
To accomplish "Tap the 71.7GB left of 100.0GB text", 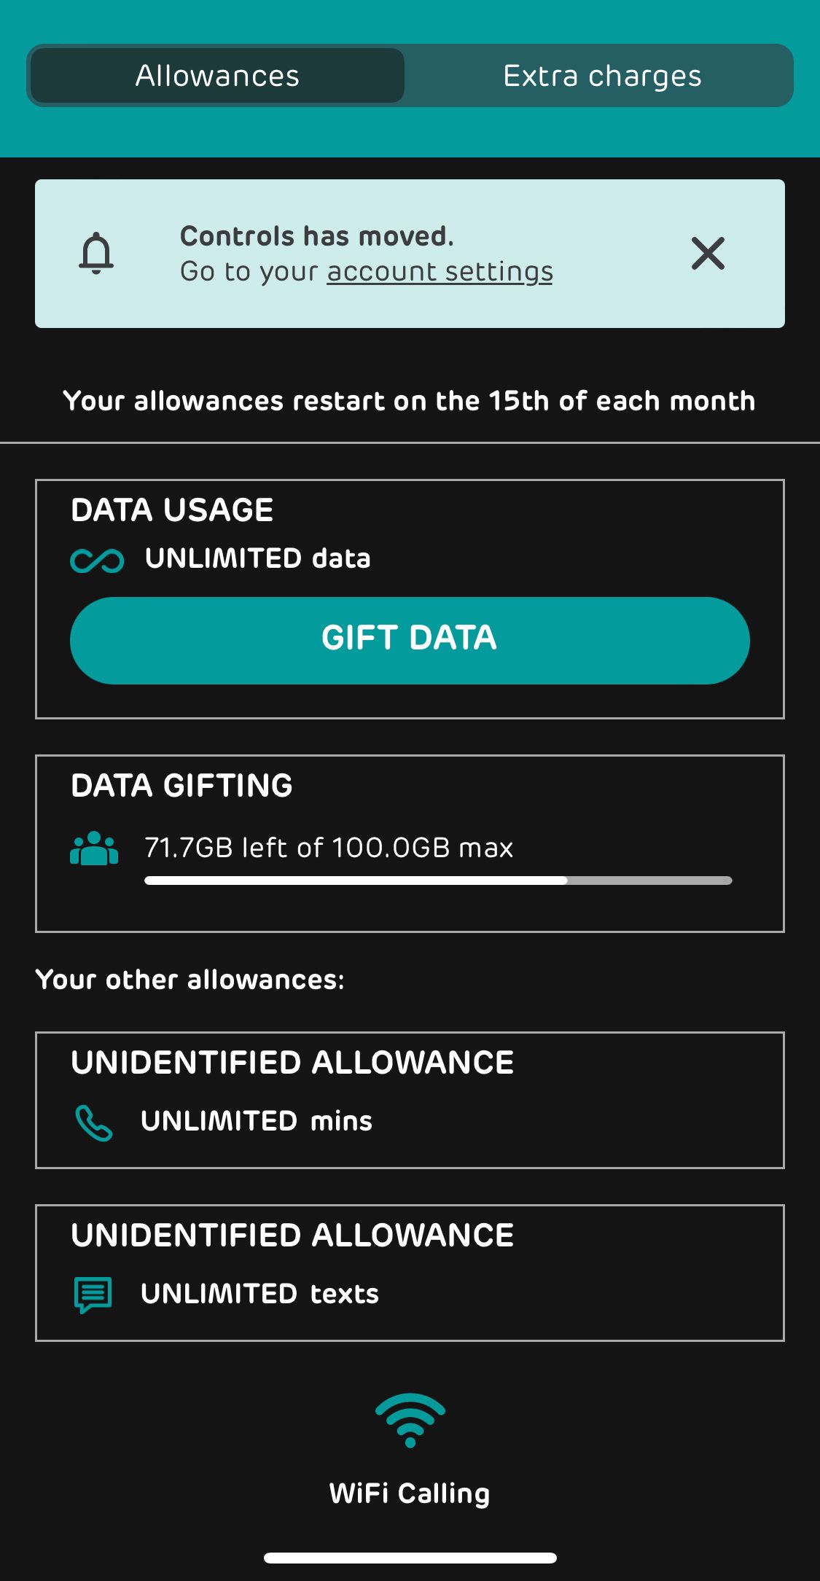I will click(x=329, y=848).
